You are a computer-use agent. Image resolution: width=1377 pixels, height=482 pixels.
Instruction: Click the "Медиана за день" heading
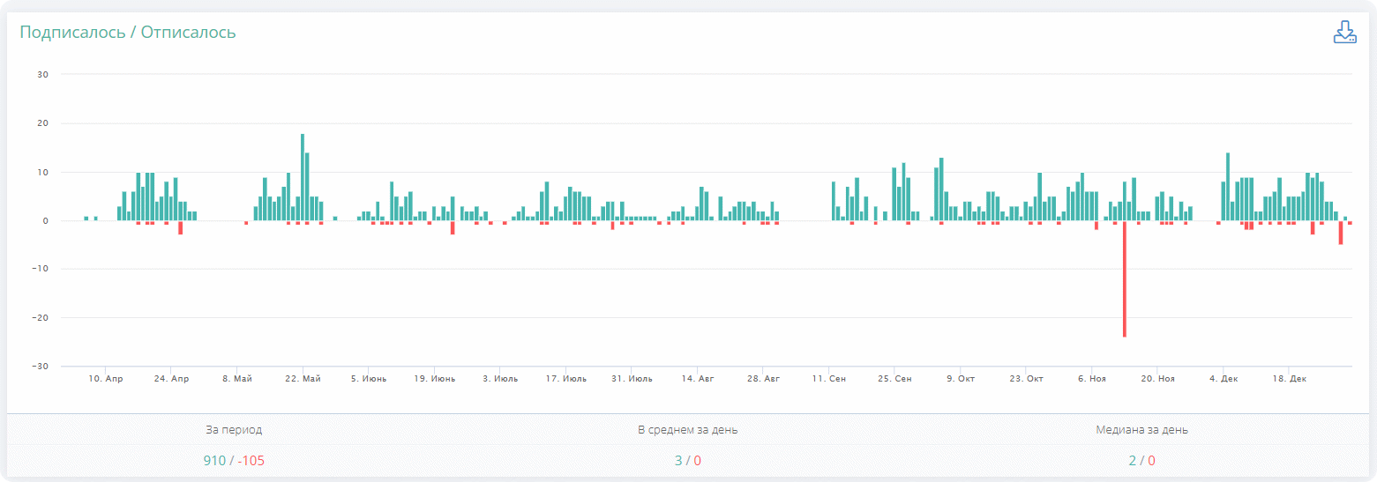point(1141,430)
